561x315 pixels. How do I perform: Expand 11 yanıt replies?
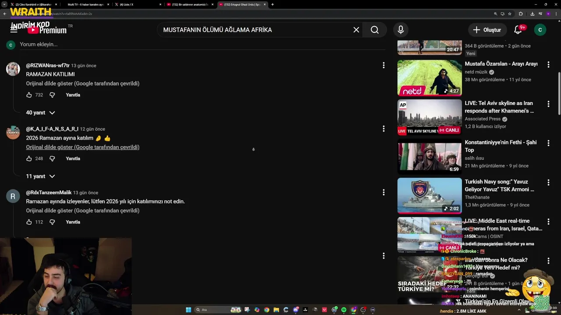[x=40, y=176]
